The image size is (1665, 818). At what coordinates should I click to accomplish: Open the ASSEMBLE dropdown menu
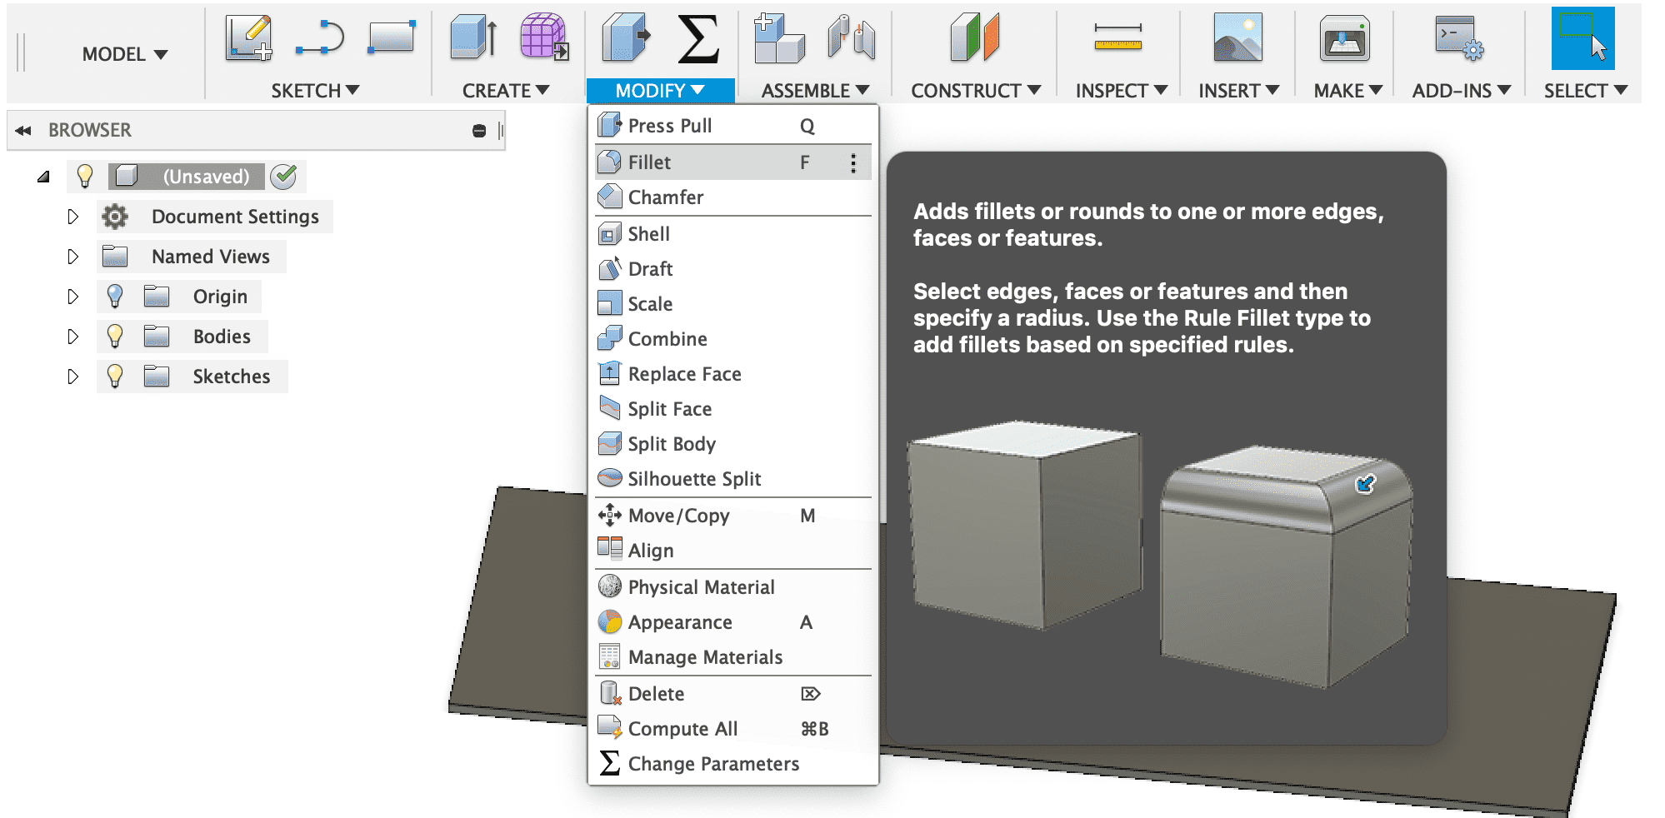coord(815,90)
